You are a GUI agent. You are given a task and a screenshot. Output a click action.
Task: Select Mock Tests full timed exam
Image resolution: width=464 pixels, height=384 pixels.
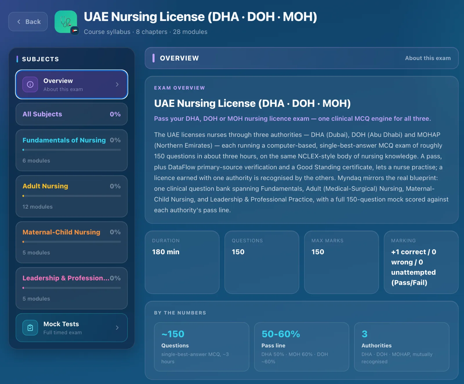[72, 328]
